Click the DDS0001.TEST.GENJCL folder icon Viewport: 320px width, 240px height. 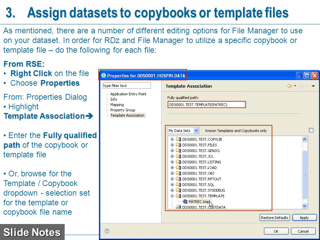click(x=179, y=151)
